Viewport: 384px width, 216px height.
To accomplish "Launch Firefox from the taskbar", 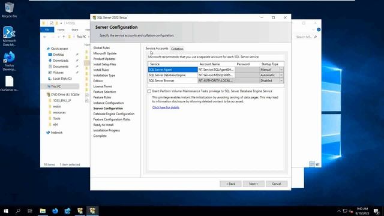I will 55,211.
